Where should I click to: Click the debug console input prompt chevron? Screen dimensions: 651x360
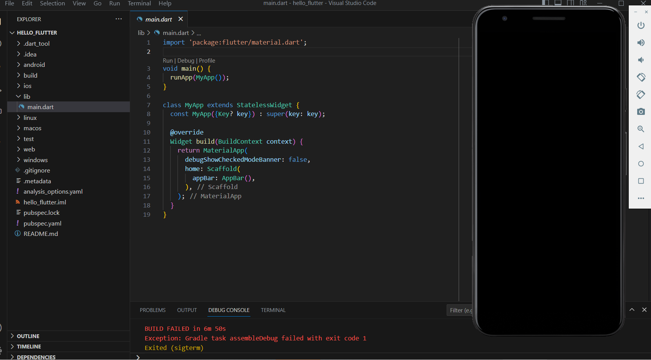(x=138, y=357)
